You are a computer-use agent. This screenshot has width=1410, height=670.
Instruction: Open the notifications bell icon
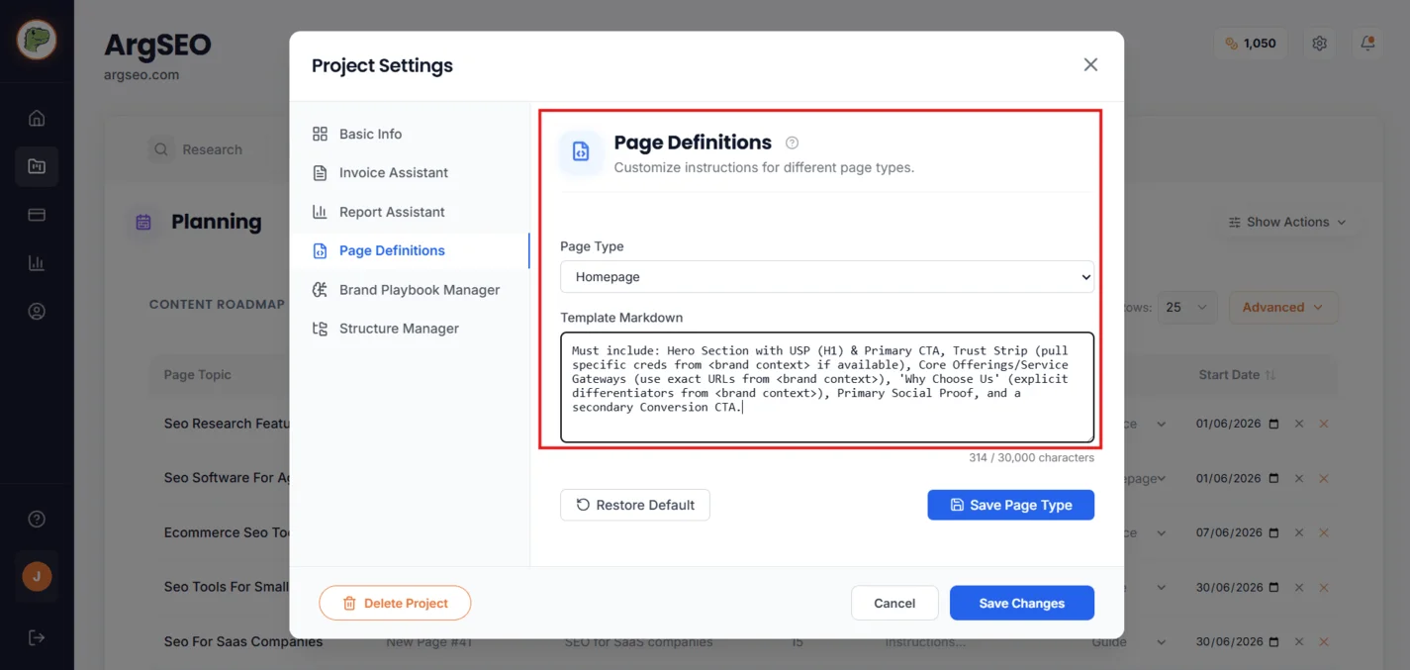coord(1367,44)
